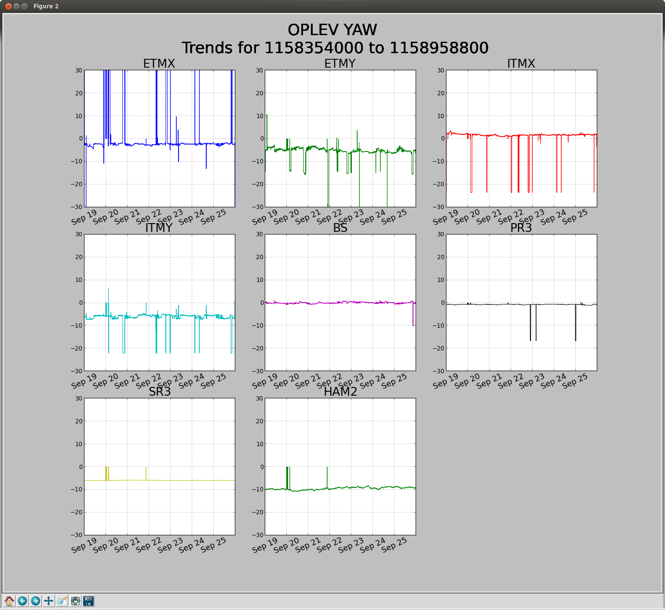Click inside the green ETMY plot area

pyautogui.click(x=340, y=138)
